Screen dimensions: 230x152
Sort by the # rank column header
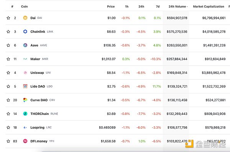[12, 7]
